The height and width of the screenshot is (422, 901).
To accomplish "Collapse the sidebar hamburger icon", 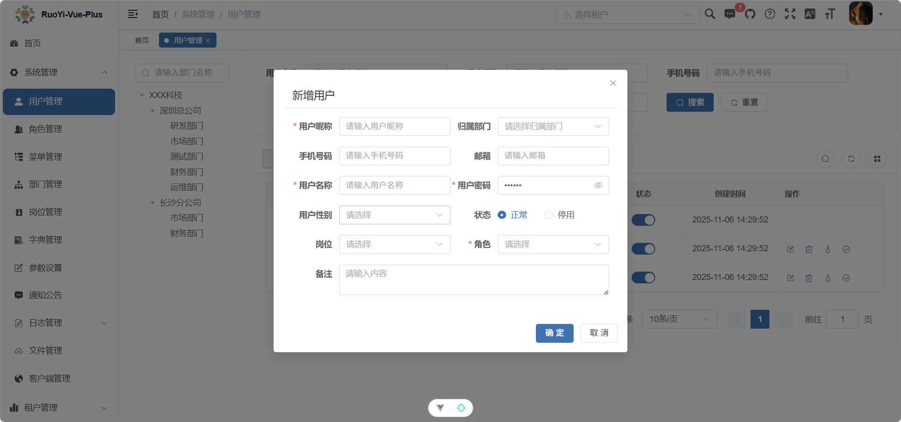I will pos(133,14).
